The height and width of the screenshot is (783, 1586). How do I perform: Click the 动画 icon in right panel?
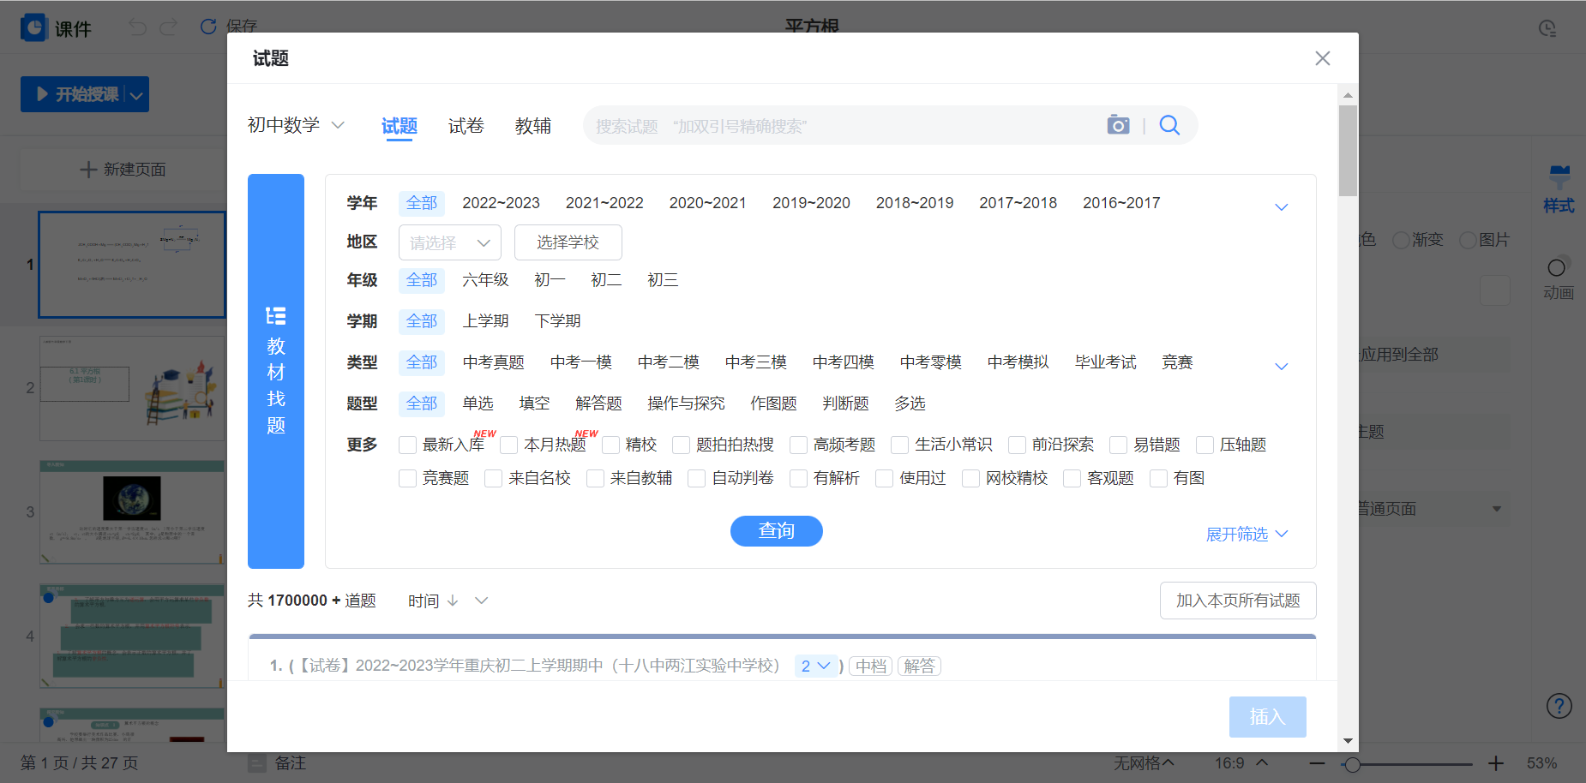(1558, 267)
